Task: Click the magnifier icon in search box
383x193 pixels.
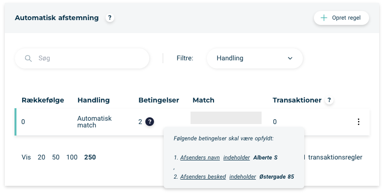Action: coord(28,58)
